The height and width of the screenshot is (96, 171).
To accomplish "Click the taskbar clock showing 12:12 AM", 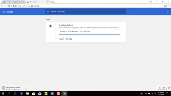I will [161, 94].
